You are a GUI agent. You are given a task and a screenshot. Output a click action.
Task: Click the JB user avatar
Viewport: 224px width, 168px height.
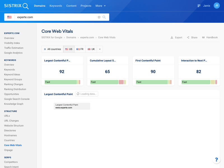click(x=216, y=6)
